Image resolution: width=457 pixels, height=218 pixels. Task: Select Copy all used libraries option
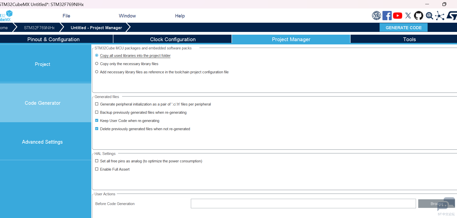click(x=97, y=55)
